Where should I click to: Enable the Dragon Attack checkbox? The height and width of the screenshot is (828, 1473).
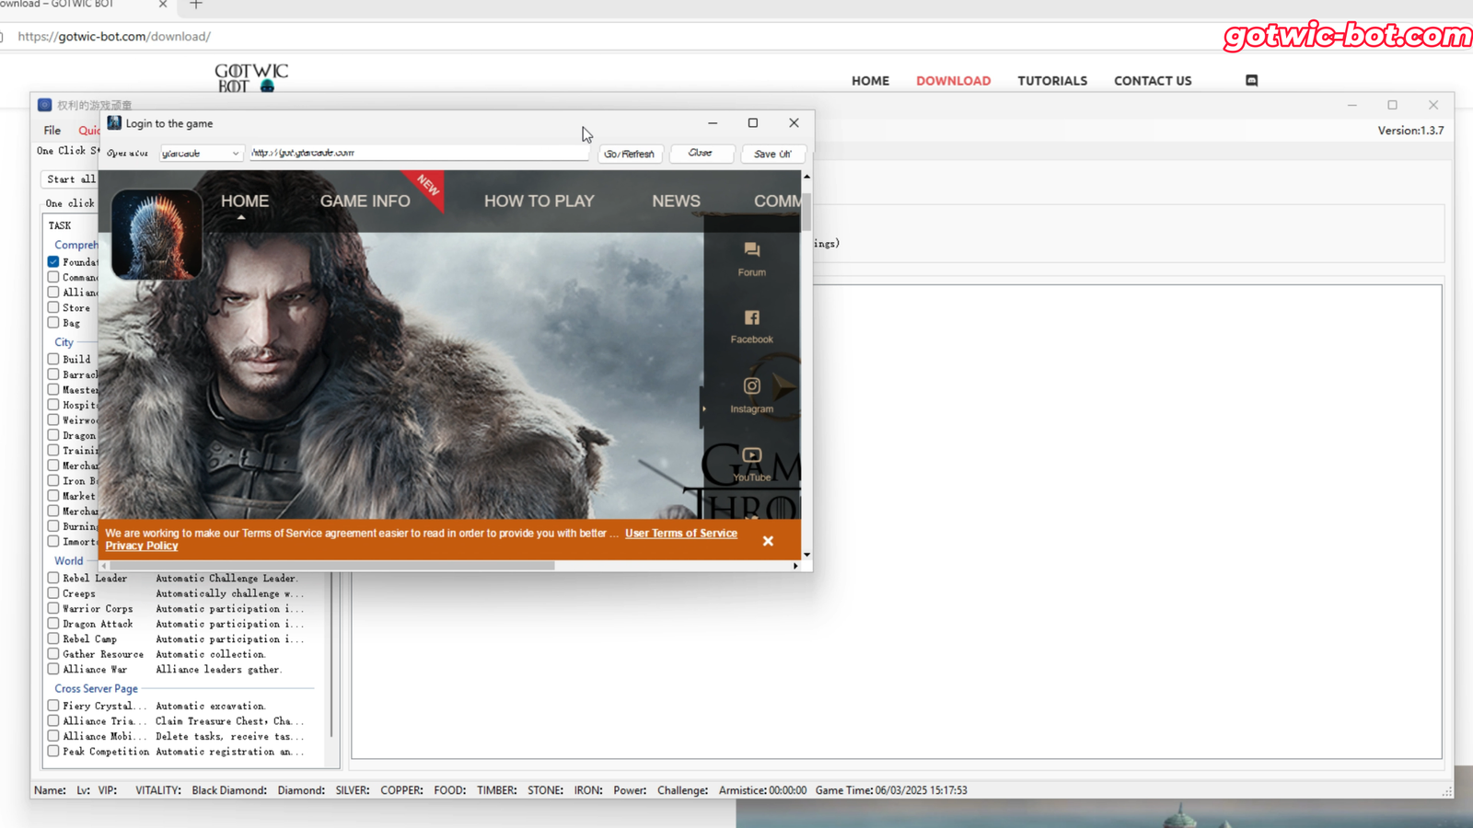(x=53, y=624)
